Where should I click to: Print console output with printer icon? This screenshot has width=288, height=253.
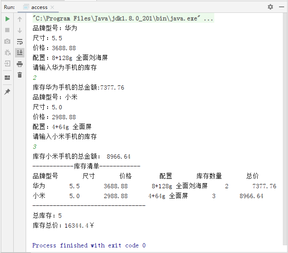point(20,64)
